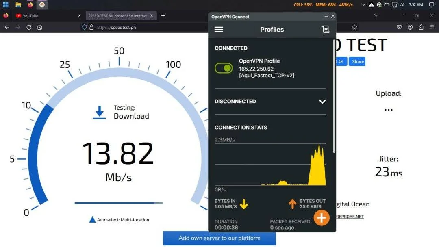Image resolution: width=439 pixels, height=247 pixels.
Task: Click the OpenVPN Connect taskbar icon
Action: 42,5
